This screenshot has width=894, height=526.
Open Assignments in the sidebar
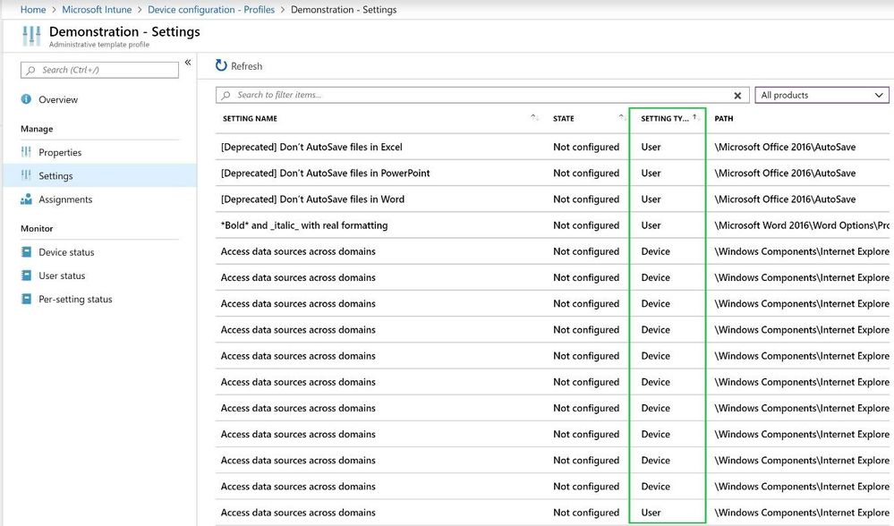click(x=65, y=199)
